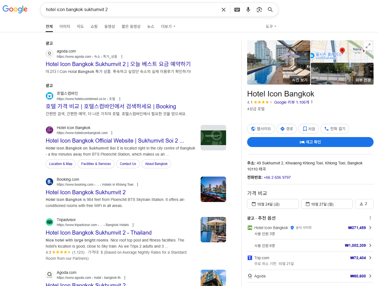Click the on-screen keyboard icon
Screen dimensions: 378x286
point(237,9)
